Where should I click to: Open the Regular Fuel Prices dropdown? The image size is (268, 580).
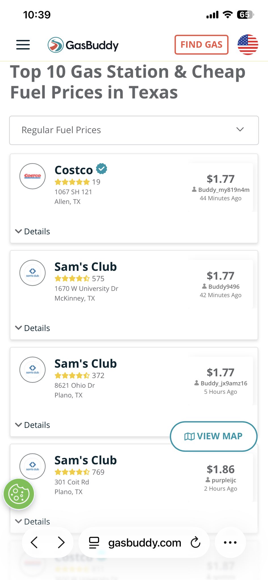(x=134, y=130)
